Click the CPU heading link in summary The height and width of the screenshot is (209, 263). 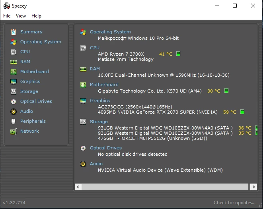[95, 48]
